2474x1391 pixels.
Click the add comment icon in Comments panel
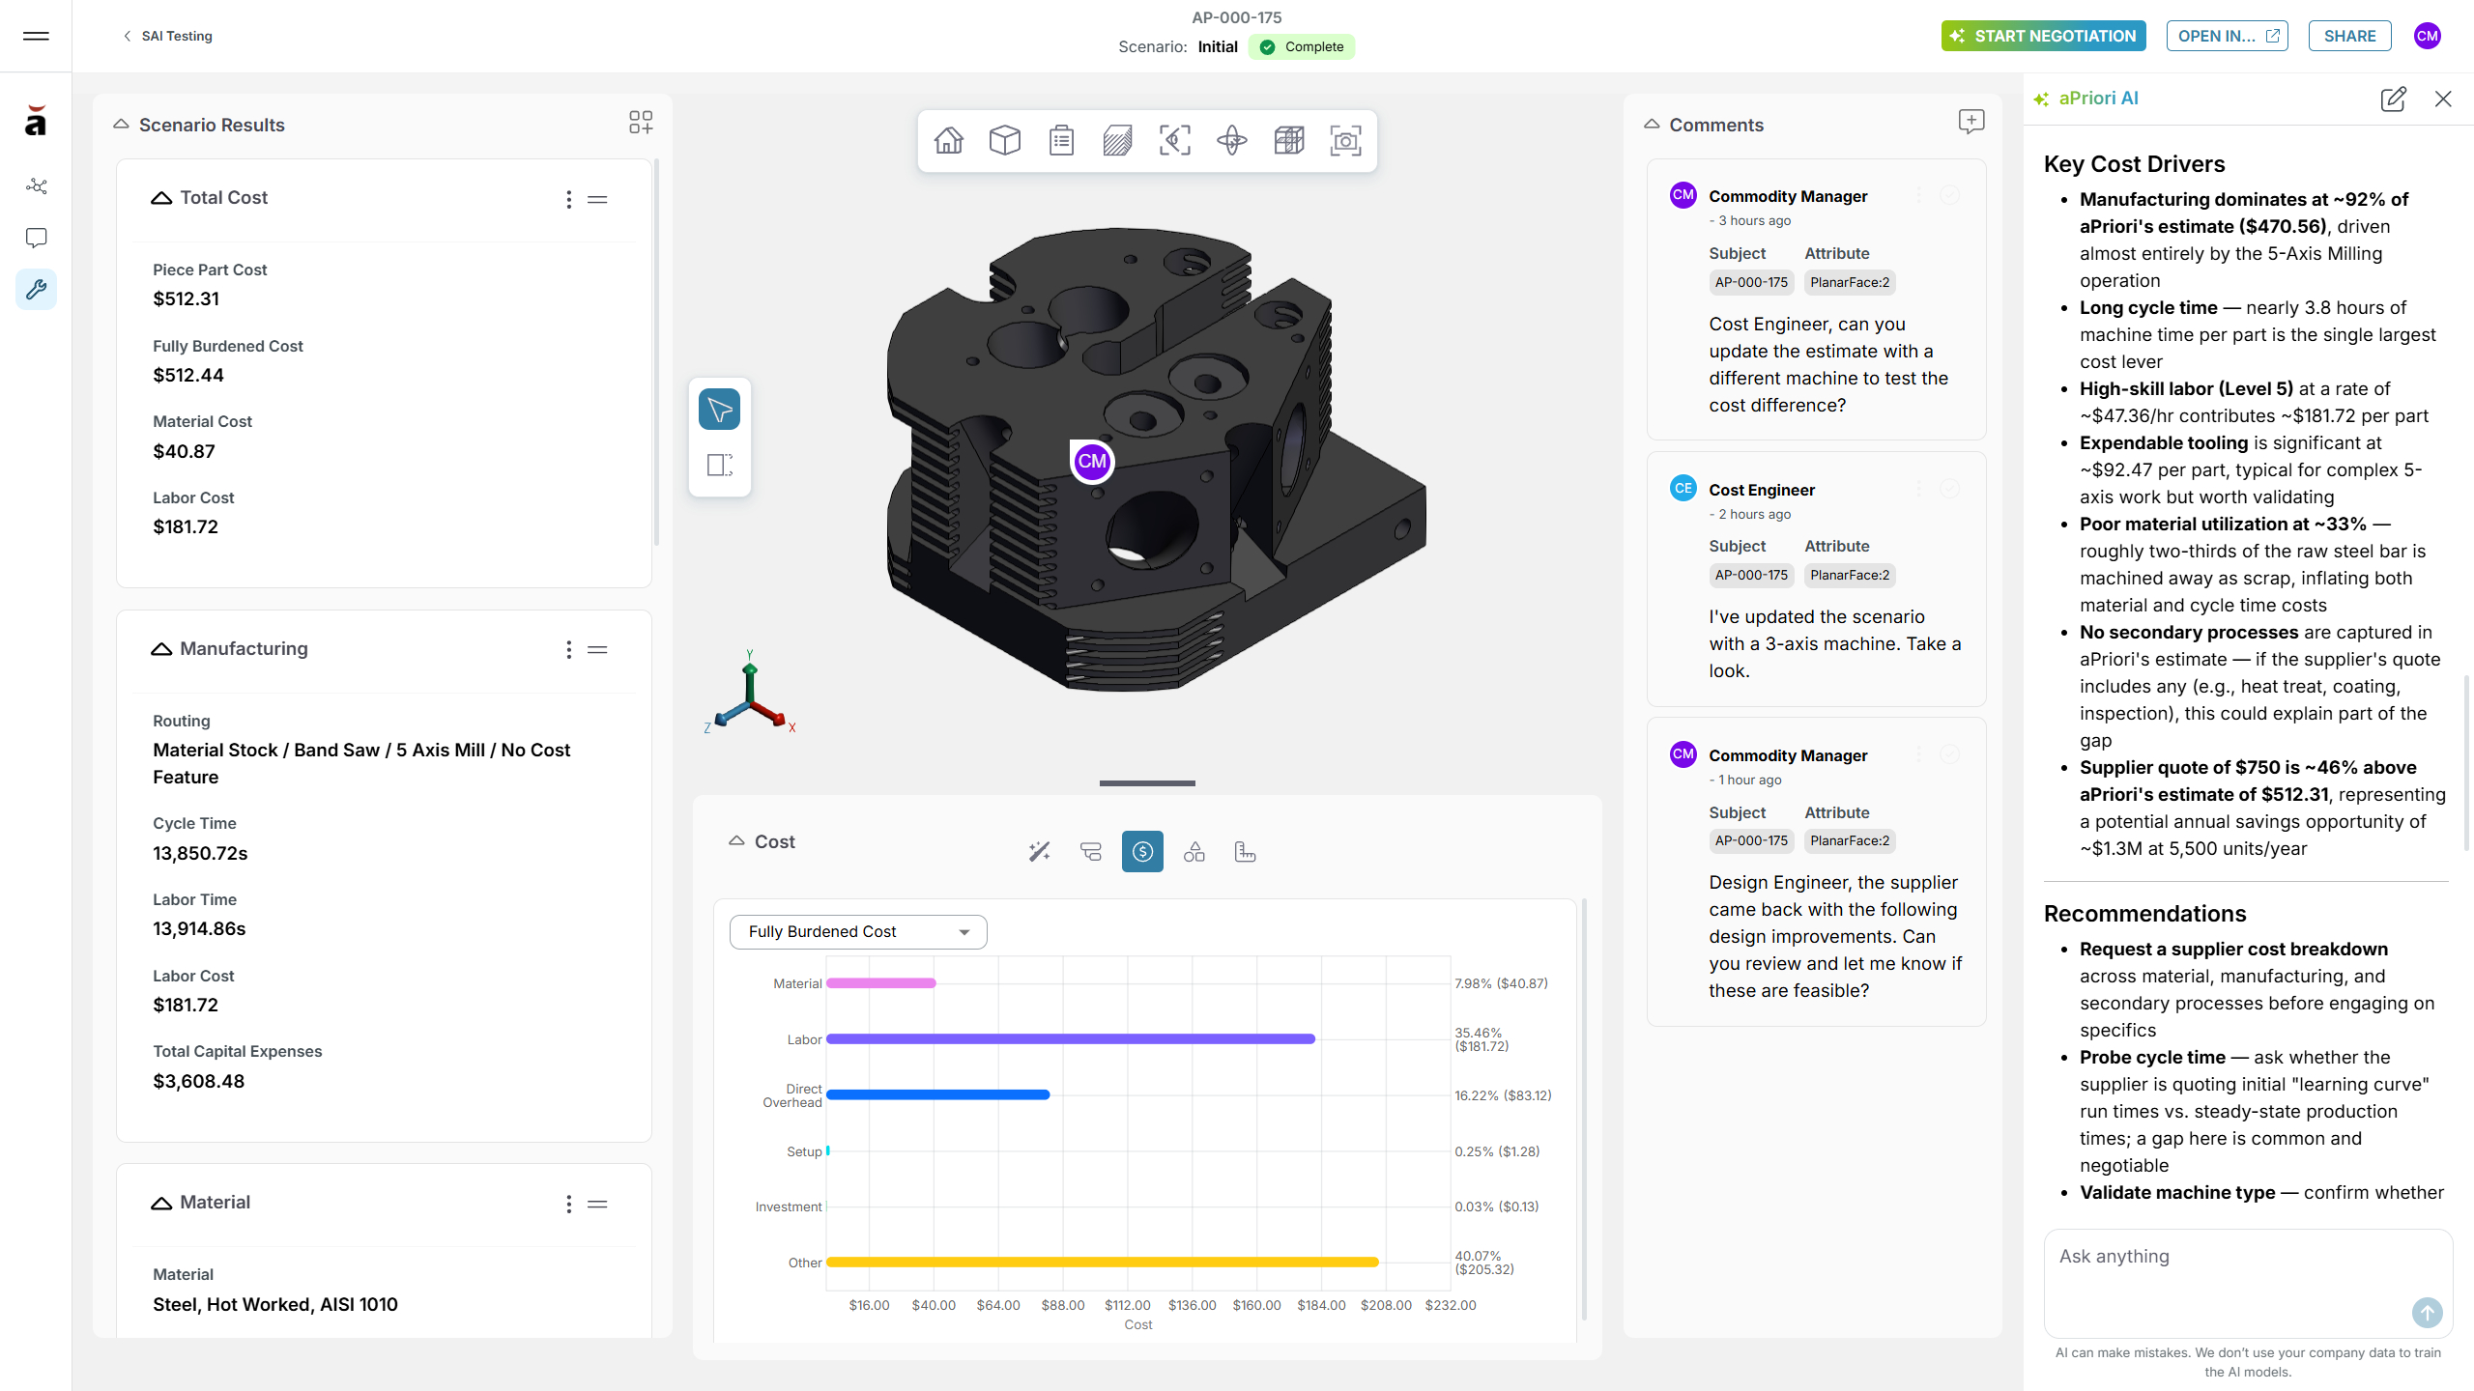pyautogui.click(x=1971, y=122)
